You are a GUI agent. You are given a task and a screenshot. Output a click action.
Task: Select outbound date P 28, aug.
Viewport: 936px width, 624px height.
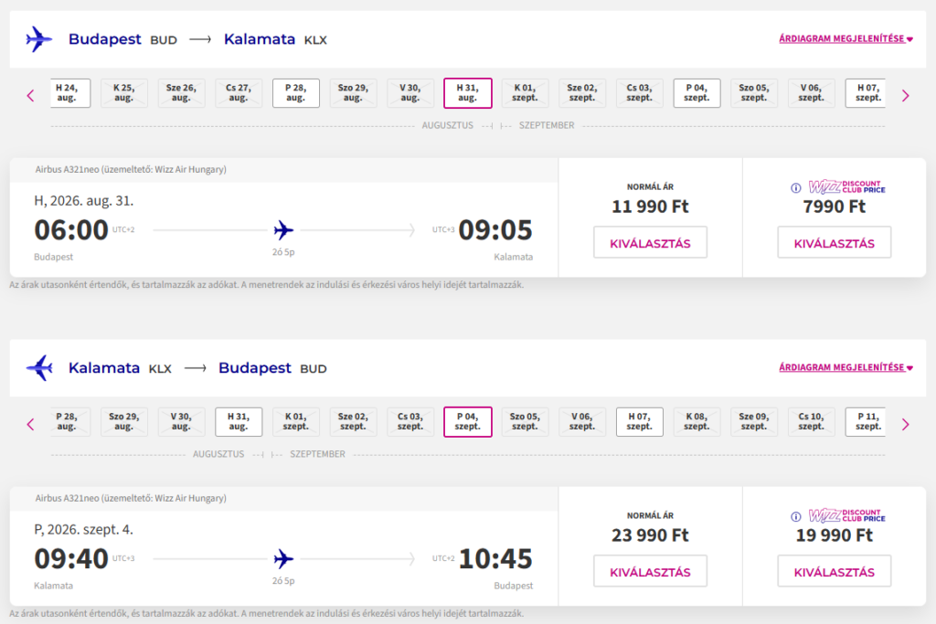[x=295, y=93]
